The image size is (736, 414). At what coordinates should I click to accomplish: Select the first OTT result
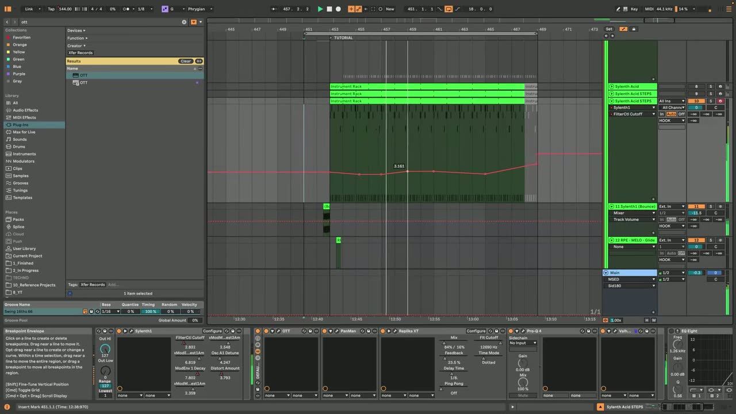click(135, 75)
